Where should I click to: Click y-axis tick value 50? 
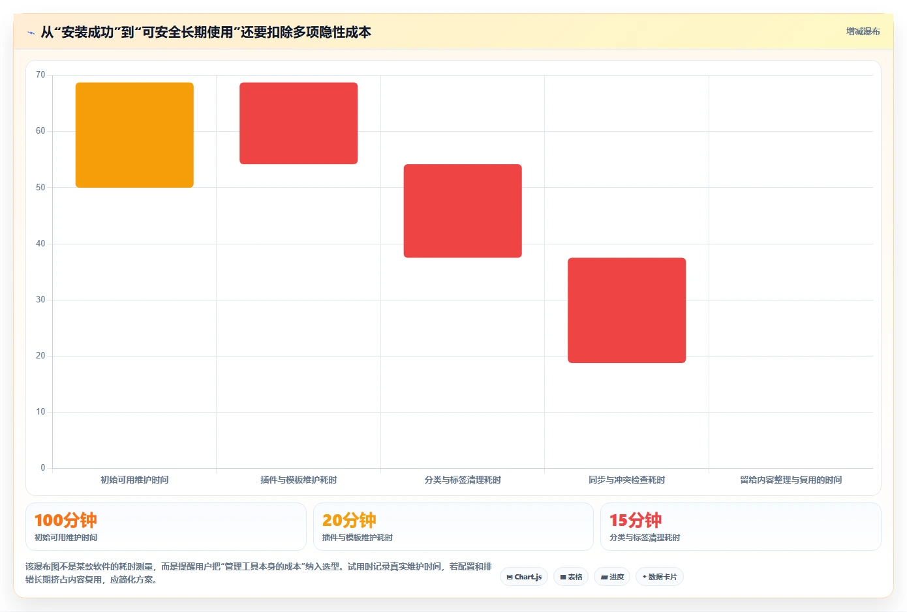[40, 188]
